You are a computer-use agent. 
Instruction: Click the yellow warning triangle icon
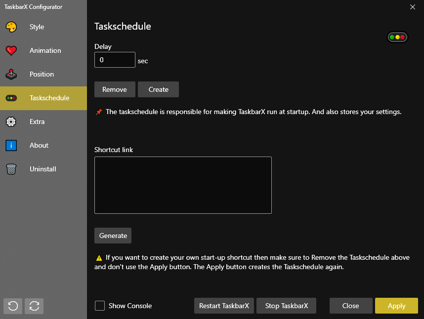pyautogui.click(x=99, y=258)
